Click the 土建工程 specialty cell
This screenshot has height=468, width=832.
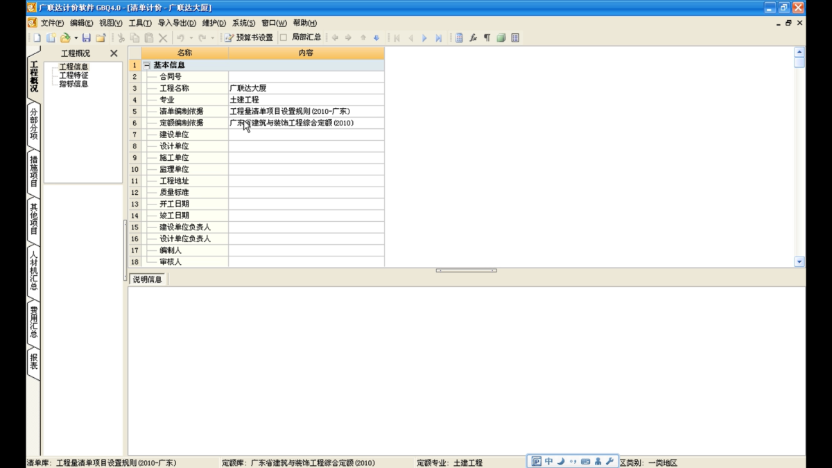[306, 100]
